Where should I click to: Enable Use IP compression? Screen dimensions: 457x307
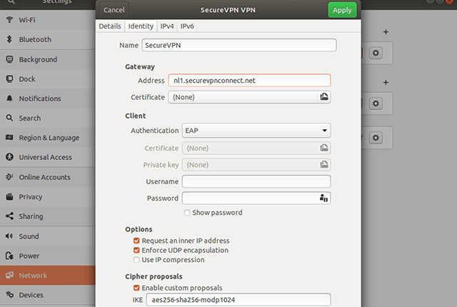(x=136, y=260)
